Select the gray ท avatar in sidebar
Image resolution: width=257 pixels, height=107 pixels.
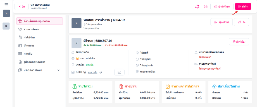point(6,13)
